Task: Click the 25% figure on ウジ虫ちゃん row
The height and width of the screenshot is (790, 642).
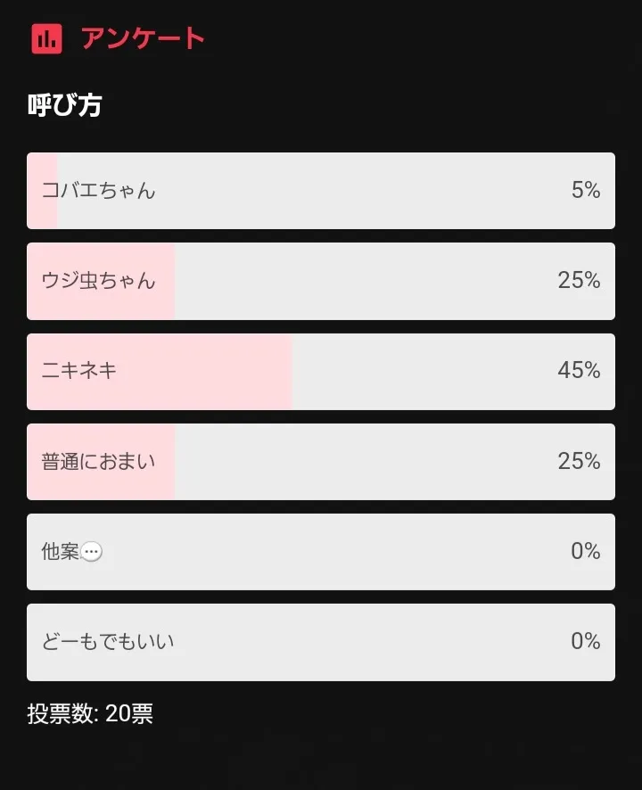Action: pyautogui.click(x=579, y=281)
